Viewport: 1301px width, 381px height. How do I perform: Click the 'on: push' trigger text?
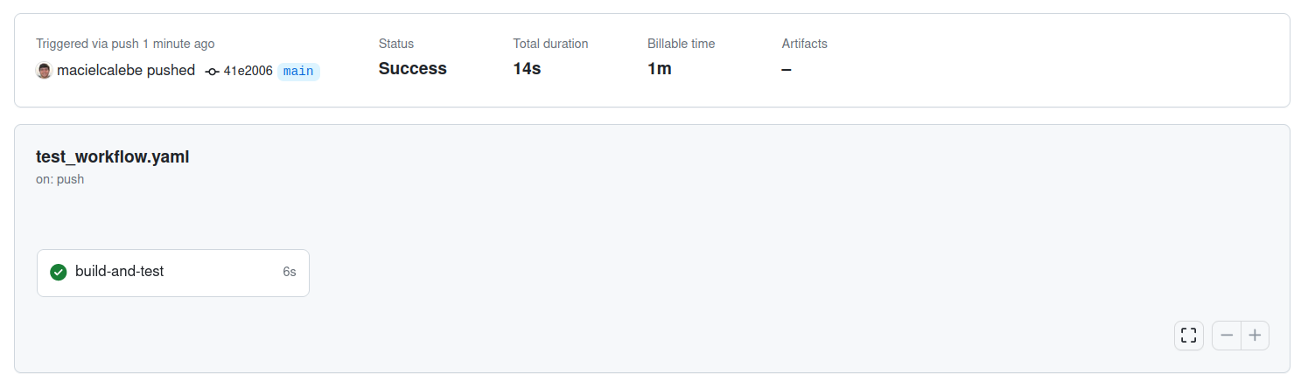tap(59, 179)
